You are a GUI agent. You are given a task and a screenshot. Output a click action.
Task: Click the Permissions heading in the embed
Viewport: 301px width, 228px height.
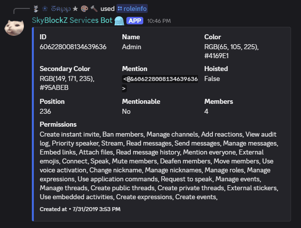pyautogui.click(x=58, y=124)
